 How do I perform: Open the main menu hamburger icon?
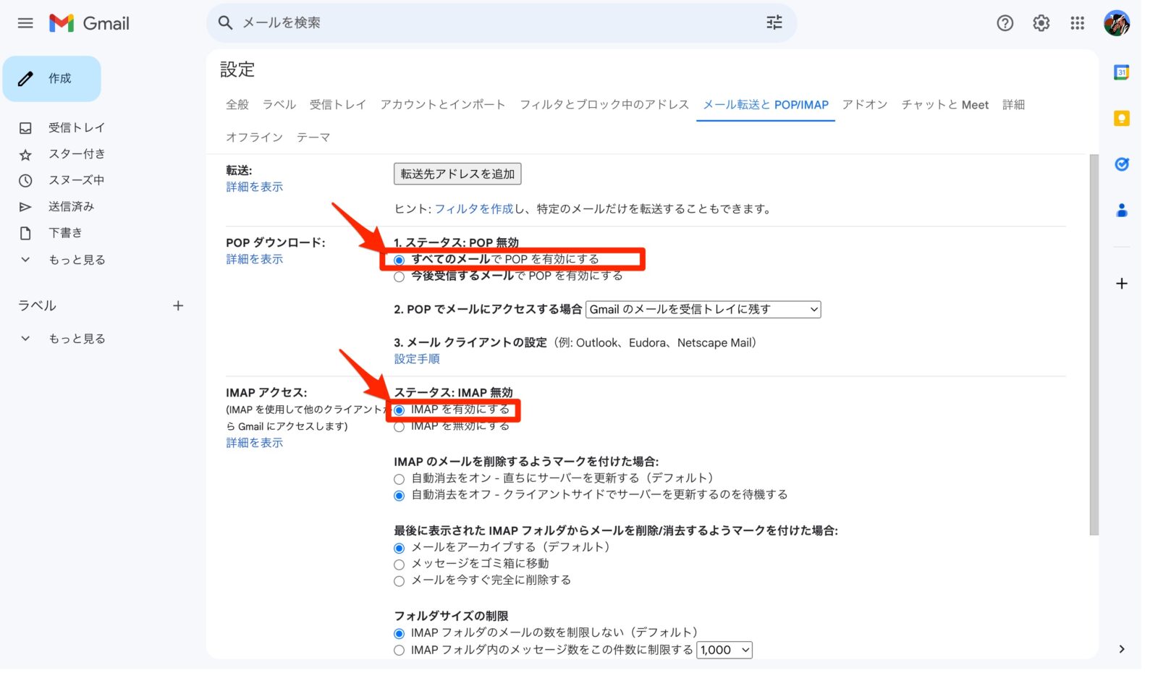point(25,23)
